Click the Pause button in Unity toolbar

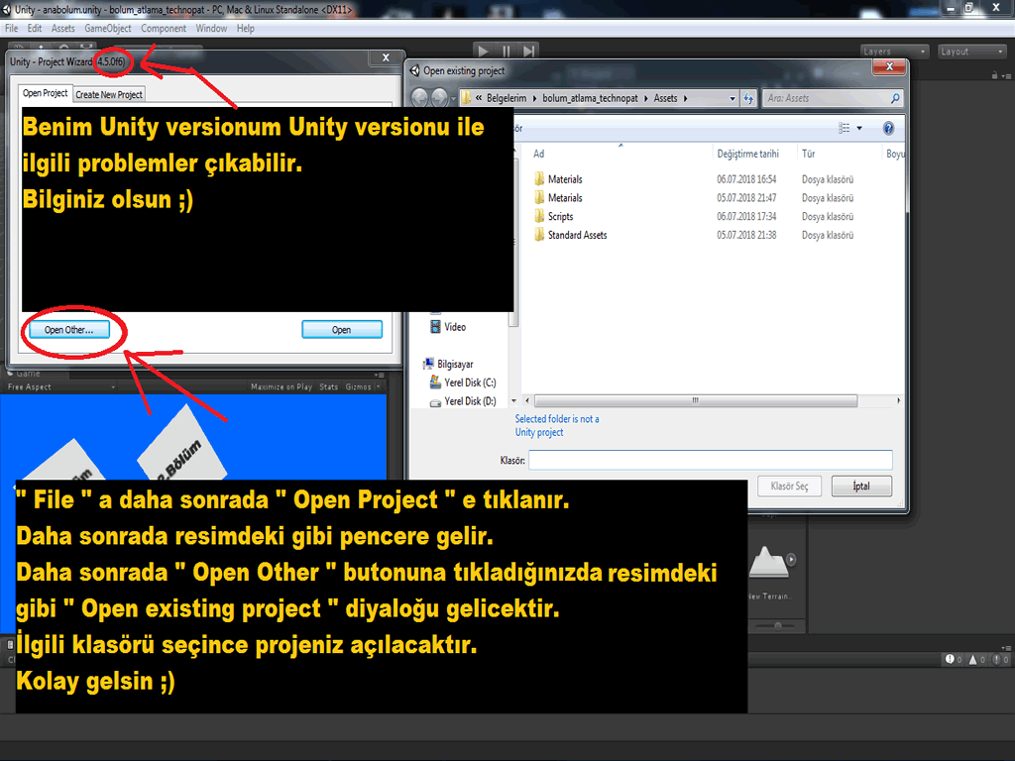click(507, 52)
